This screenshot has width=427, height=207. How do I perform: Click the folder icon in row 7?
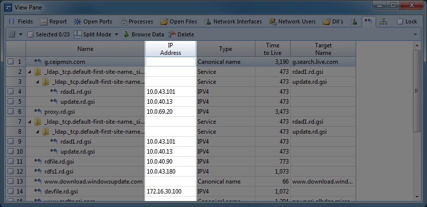pos(37,122)
